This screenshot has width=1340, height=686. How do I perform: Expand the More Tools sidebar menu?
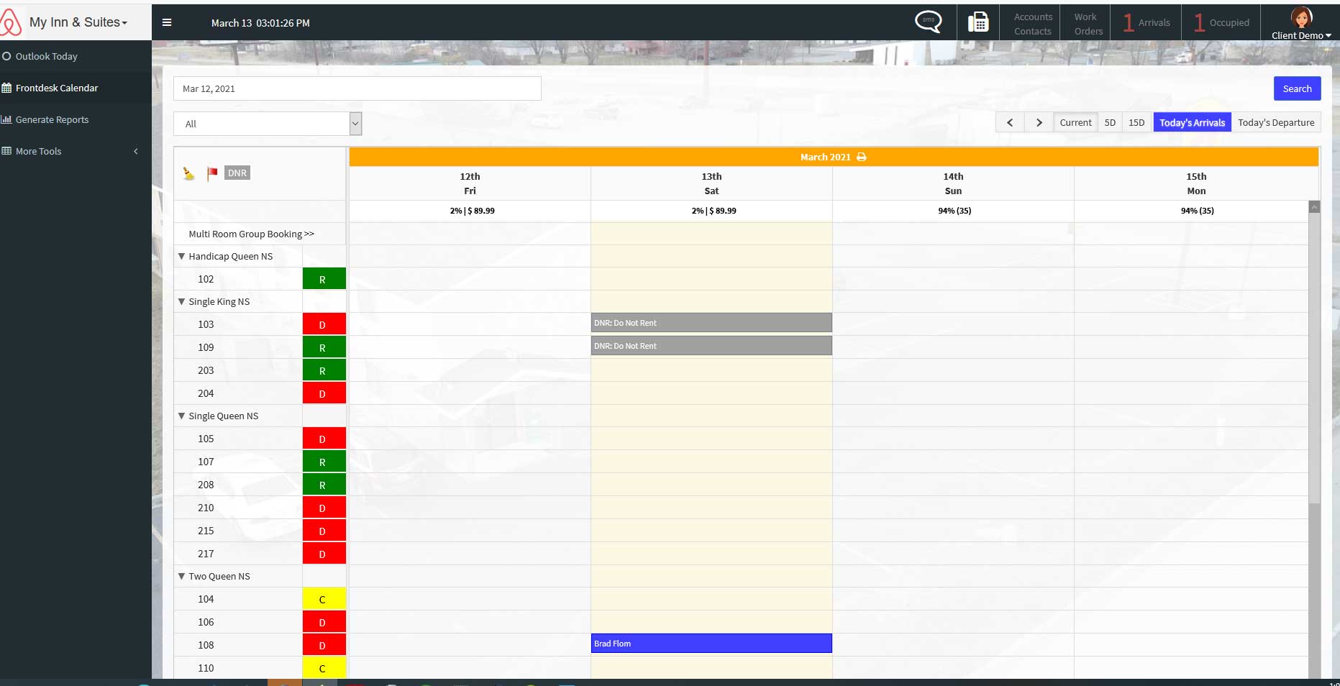[x=76, y=151]
